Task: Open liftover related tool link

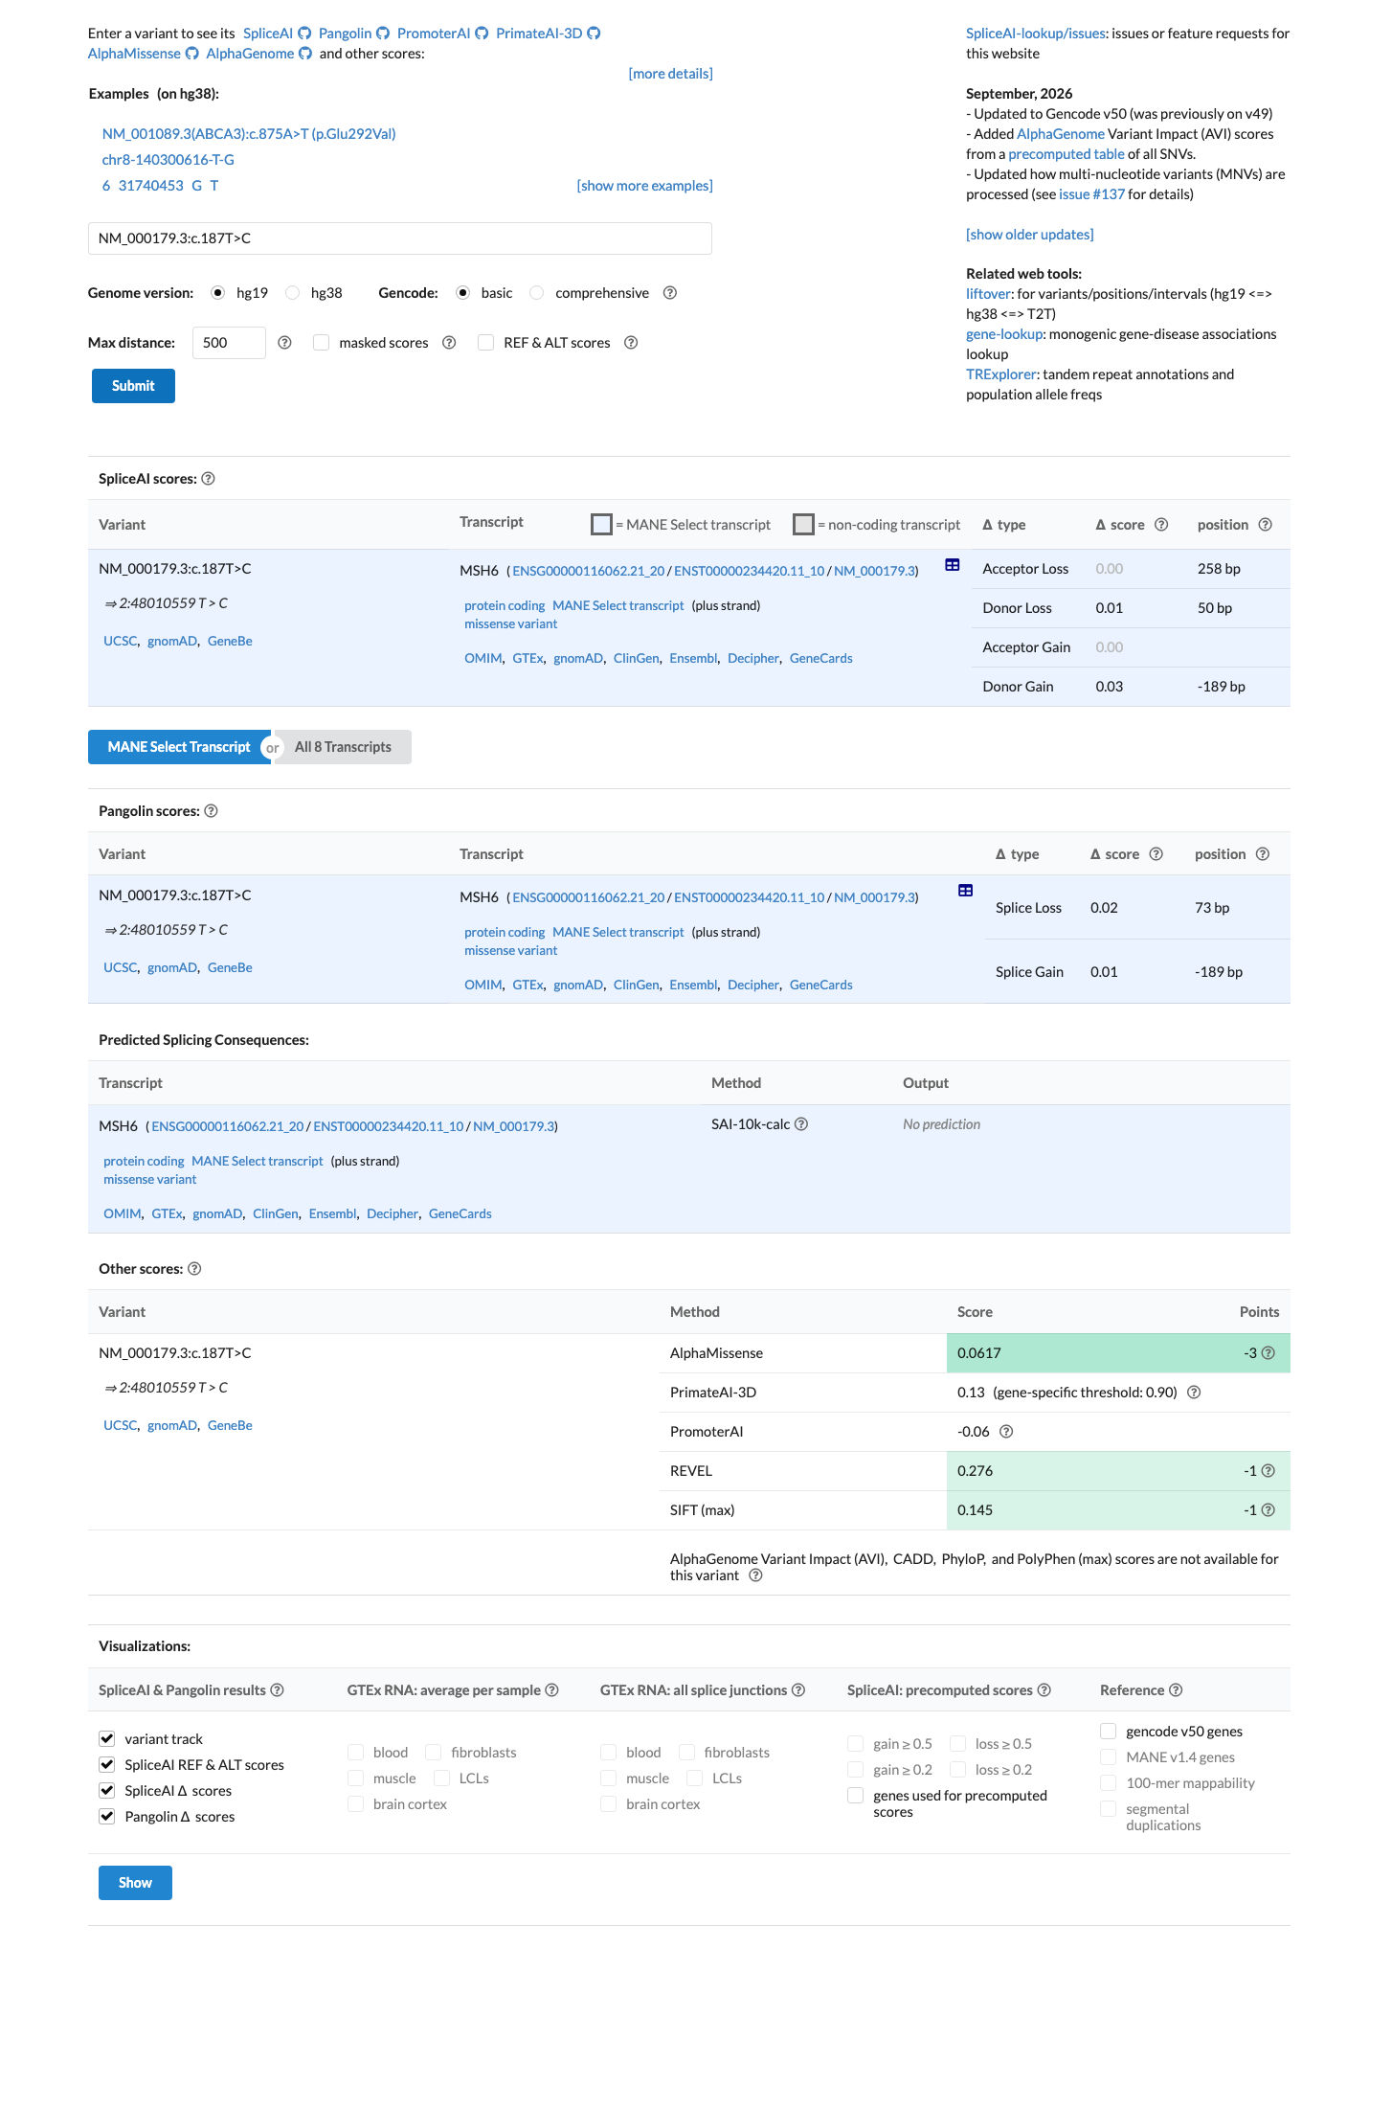Action: [x=988, y=294]
